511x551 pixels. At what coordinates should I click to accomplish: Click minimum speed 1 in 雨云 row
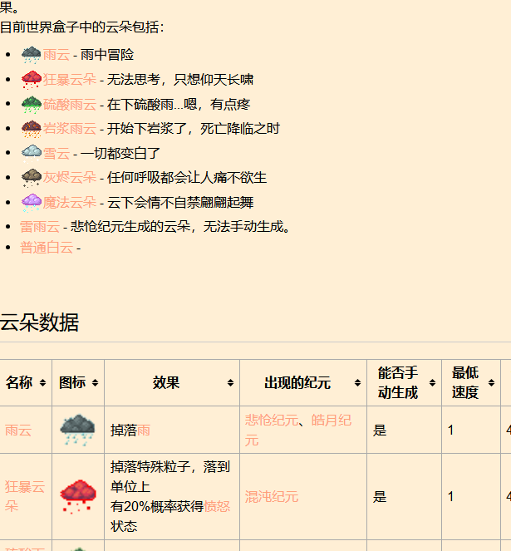pos(450,430)
